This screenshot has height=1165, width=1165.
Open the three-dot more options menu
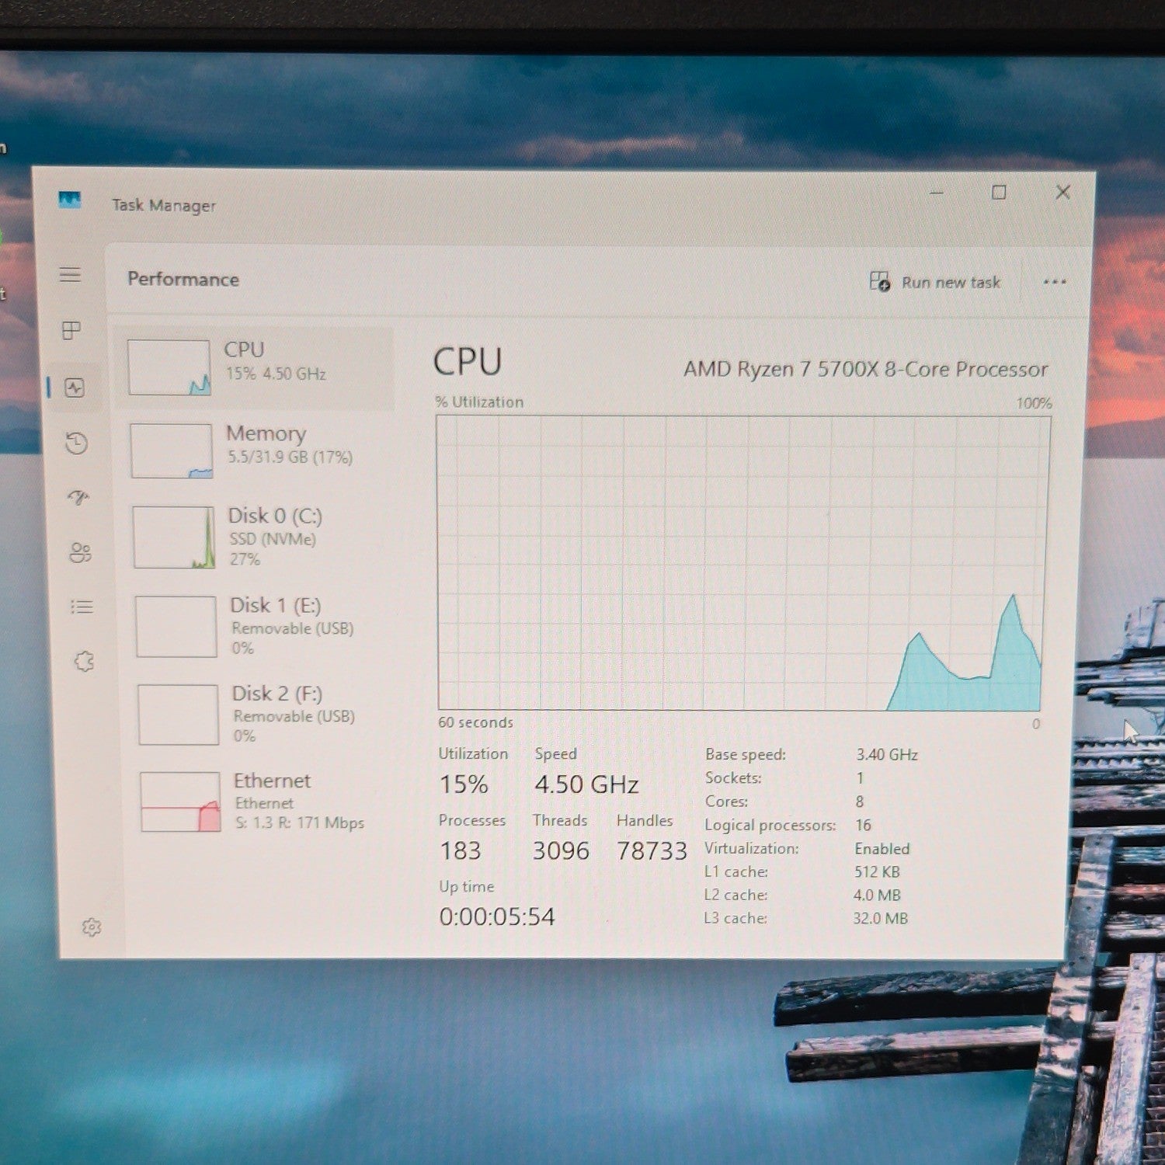click(x=1054, y=282)
